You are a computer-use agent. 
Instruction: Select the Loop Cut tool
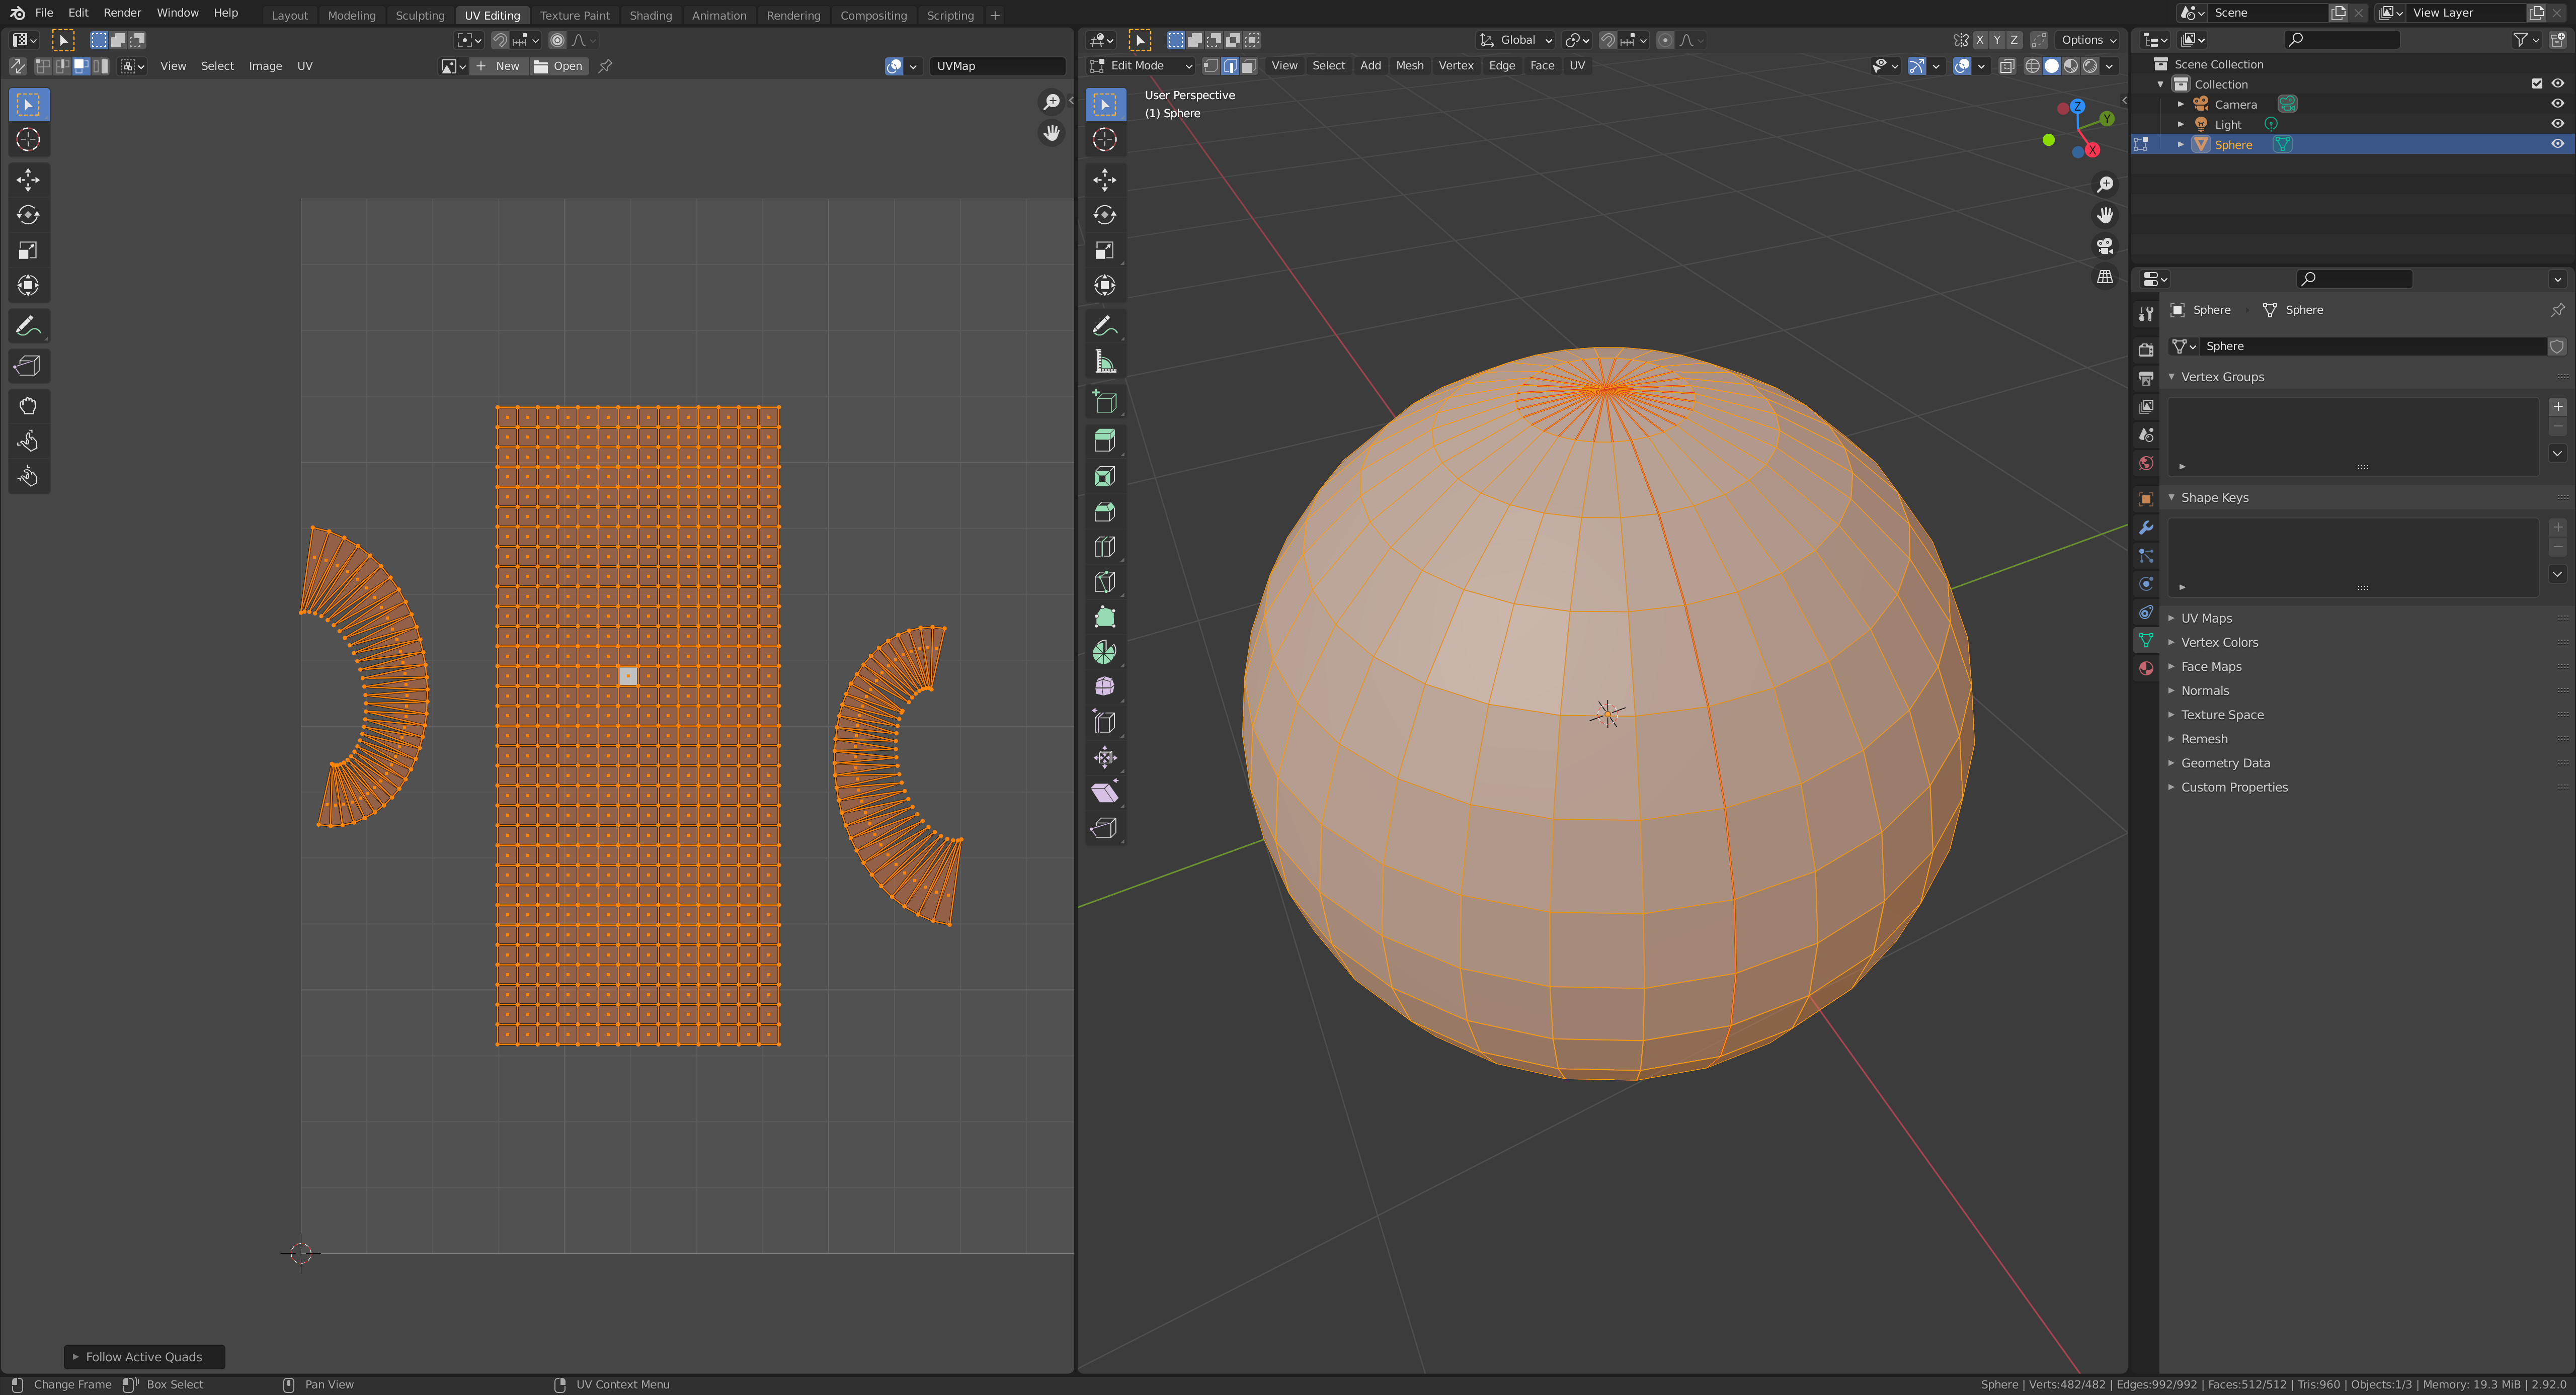[x=1104, y=548]
